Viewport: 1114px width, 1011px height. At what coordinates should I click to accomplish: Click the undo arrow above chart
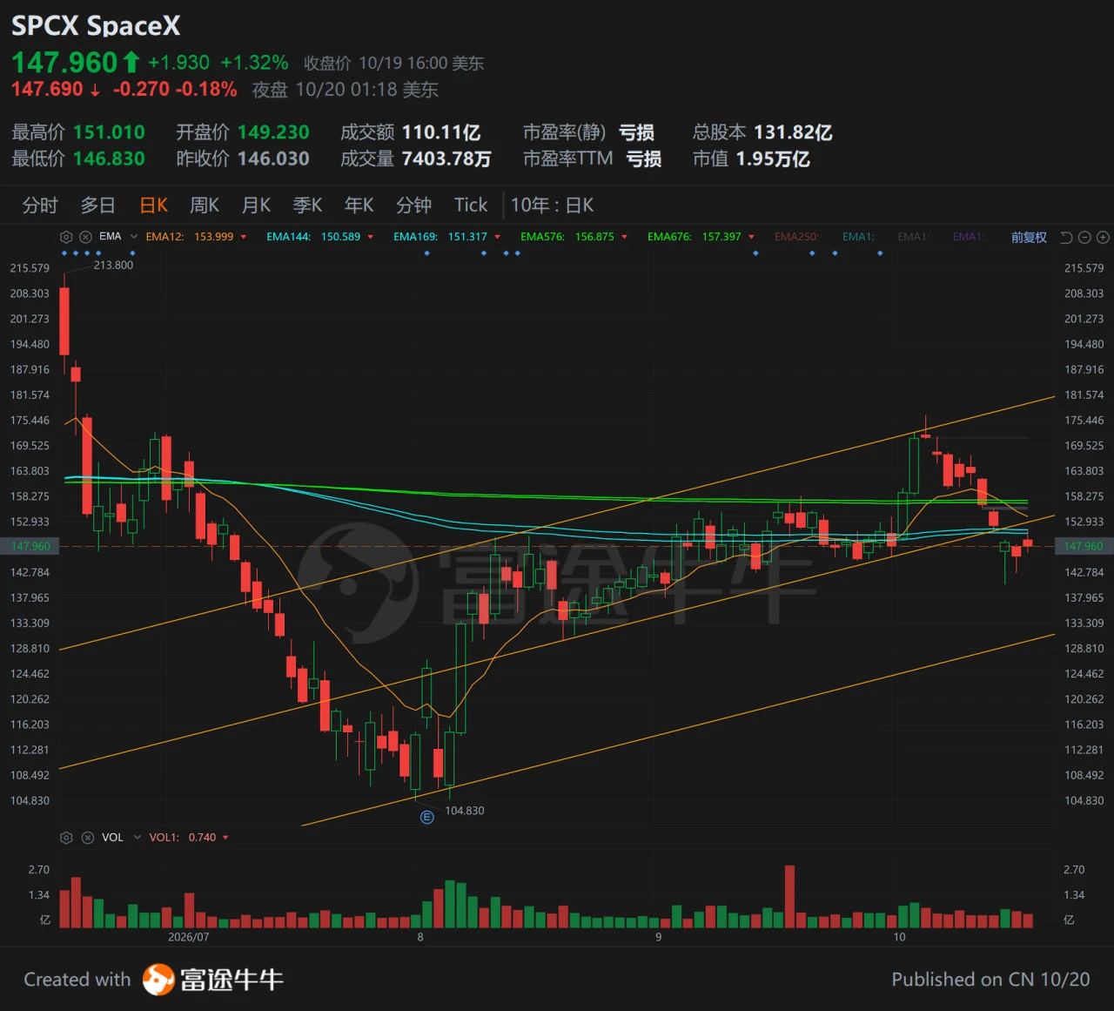click(1066, 238)
